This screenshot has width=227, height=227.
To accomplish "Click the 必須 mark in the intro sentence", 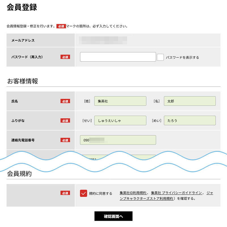I will point(61,26).
